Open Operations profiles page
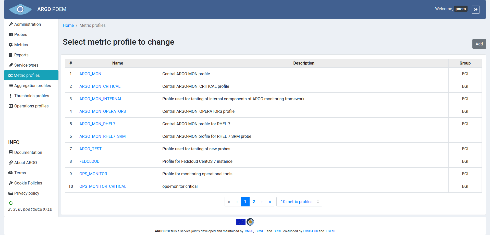The height and width of the screenshot is (235, 490). coord(31,106)
